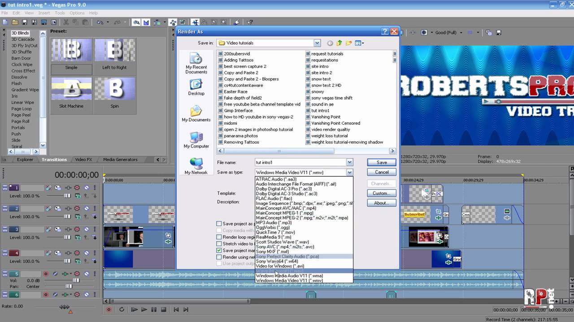Viewport: 574px width, 322px height.
Task: Click the Cancel button
Action: [382, 172]
